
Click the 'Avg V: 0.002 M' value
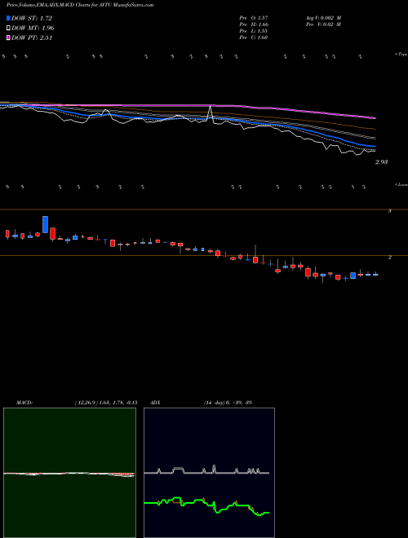point(323,18)
